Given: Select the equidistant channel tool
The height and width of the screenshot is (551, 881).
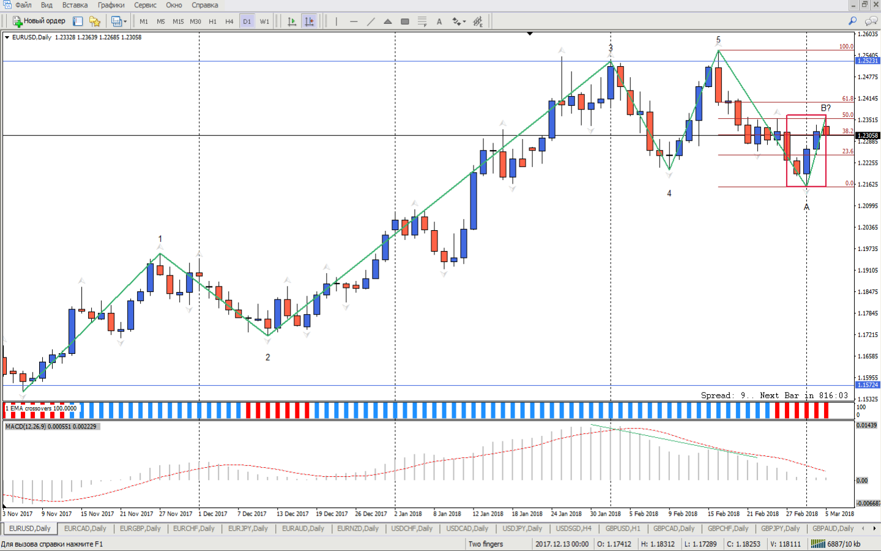Looking at the screenshot, I should (478, 21).
